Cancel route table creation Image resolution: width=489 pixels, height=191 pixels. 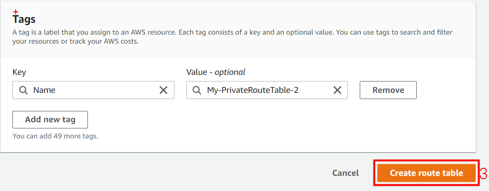pos(345,173)
